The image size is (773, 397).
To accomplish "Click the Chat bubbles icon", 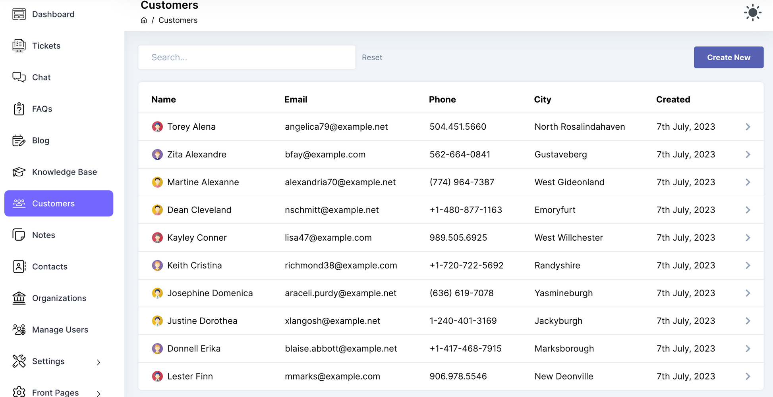I will point(19,77).
